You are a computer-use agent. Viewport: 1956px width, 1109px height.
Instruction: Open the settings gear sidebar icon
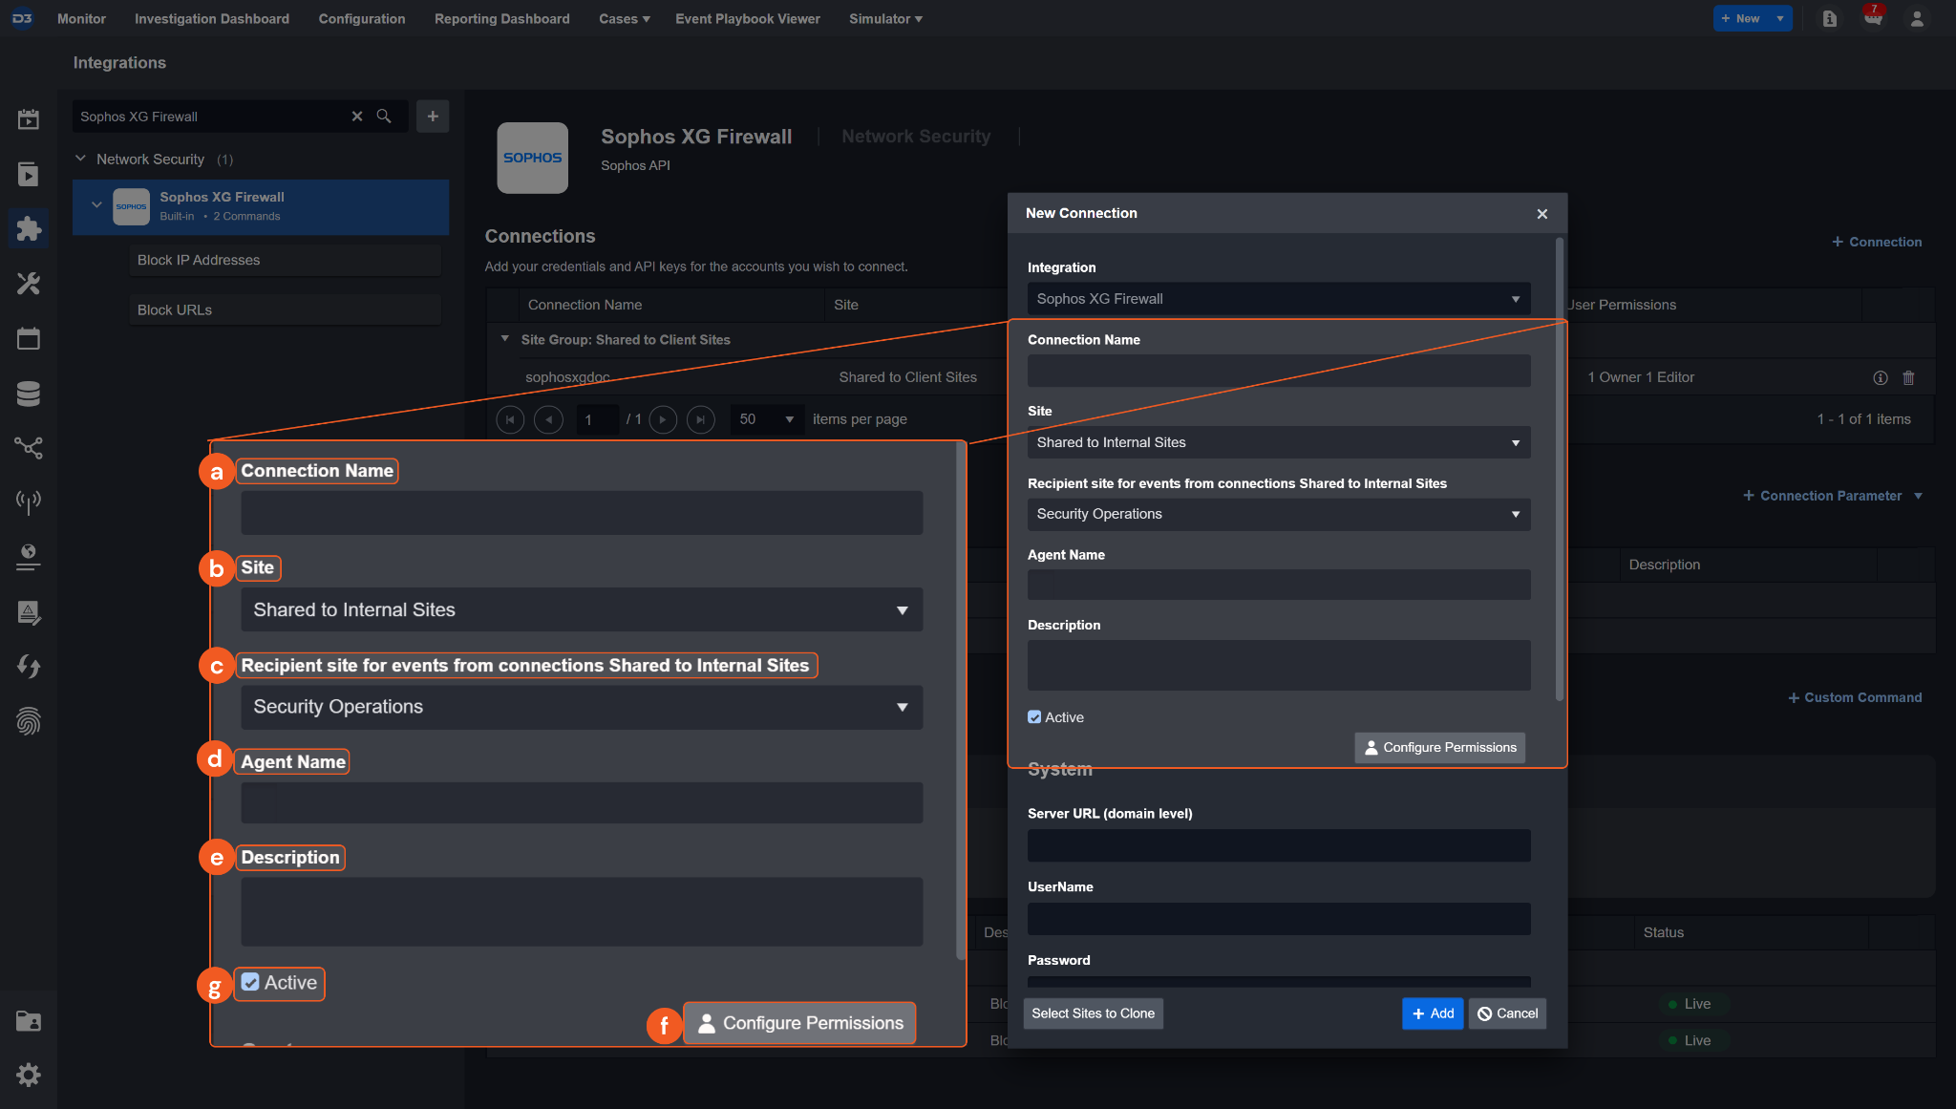pyautogui.click(x=29, y=1075)
